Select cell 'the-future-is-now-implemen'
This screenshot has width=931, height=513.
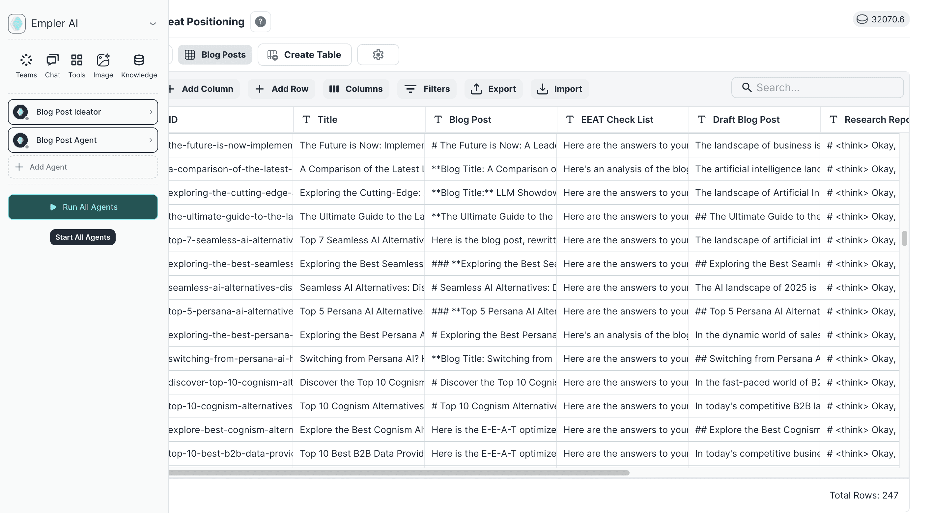click(231, 145)
